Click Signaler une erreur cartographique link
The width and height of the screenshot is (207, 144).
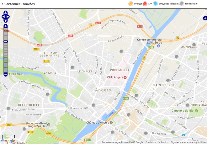click(189, 142)
